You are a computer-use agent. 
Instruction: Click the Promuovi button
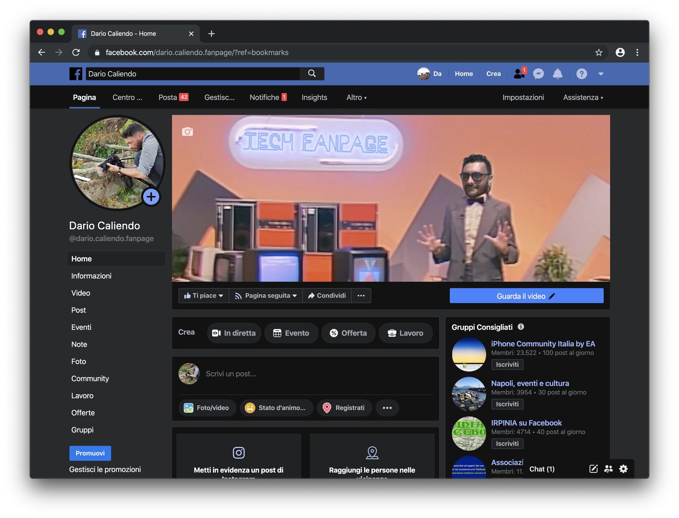click(x=90, y=453)
